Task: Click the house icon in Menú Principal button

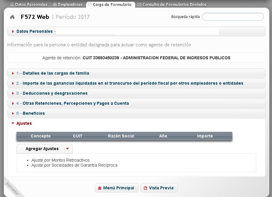Action: click(x=100, y=188)
